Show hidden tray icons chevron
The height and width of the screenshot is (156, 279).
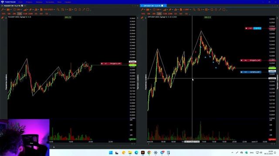click(x=232, y=153)
